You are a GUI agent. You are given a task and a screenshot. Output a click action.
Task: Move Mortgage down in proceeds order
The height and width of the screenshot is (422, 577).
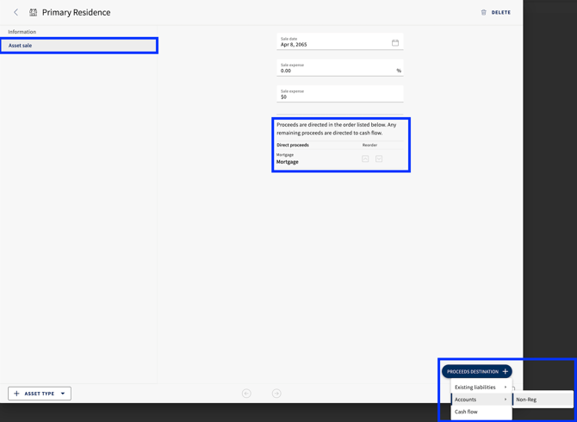[379, 158]
